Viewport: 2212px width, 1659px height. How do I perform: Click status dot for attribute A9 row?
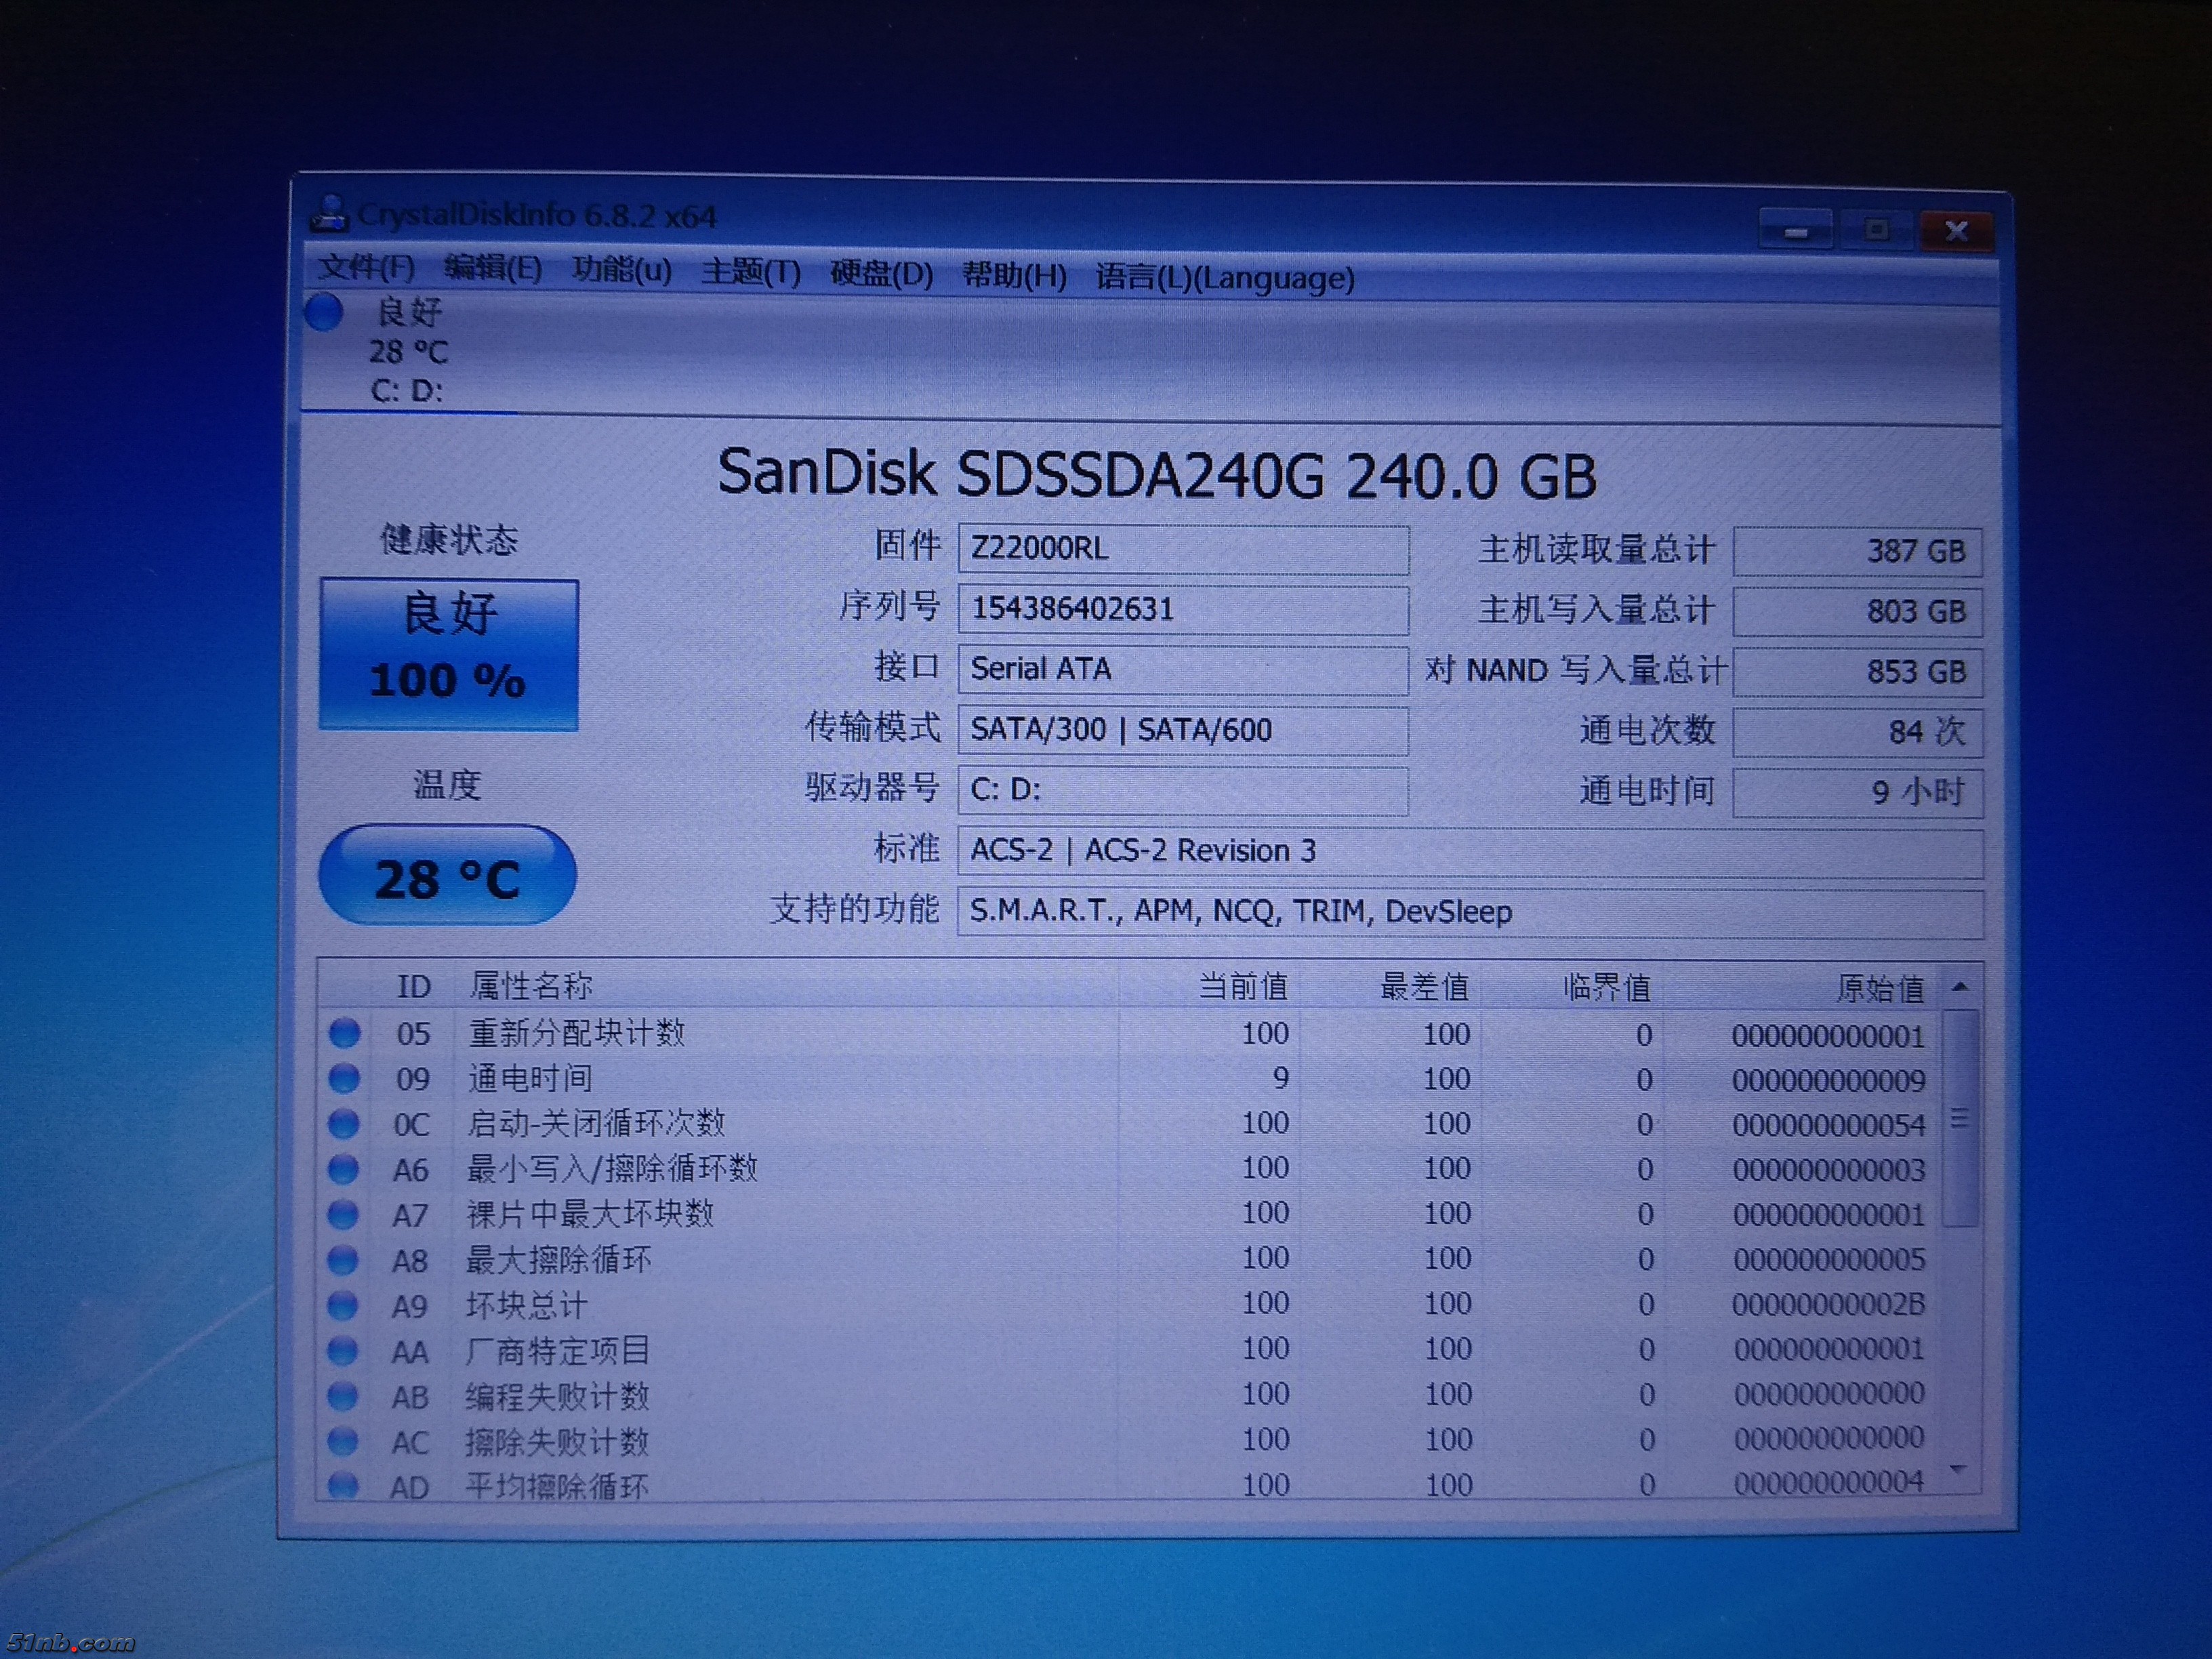click(x=342, y=1305)
